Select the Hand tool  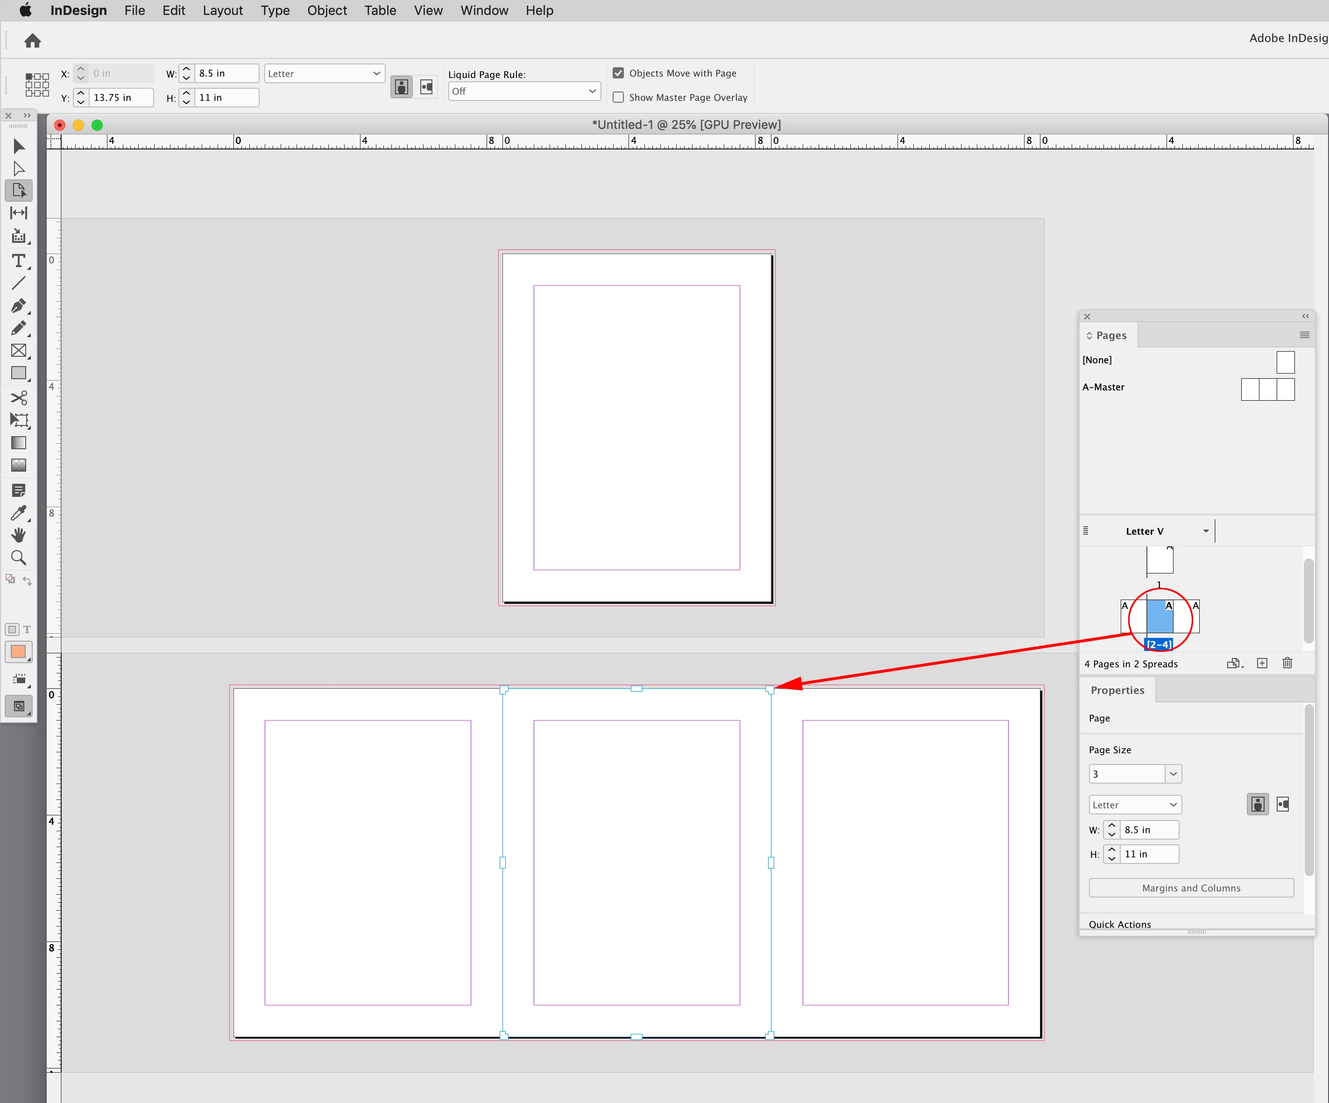(18, 535)
